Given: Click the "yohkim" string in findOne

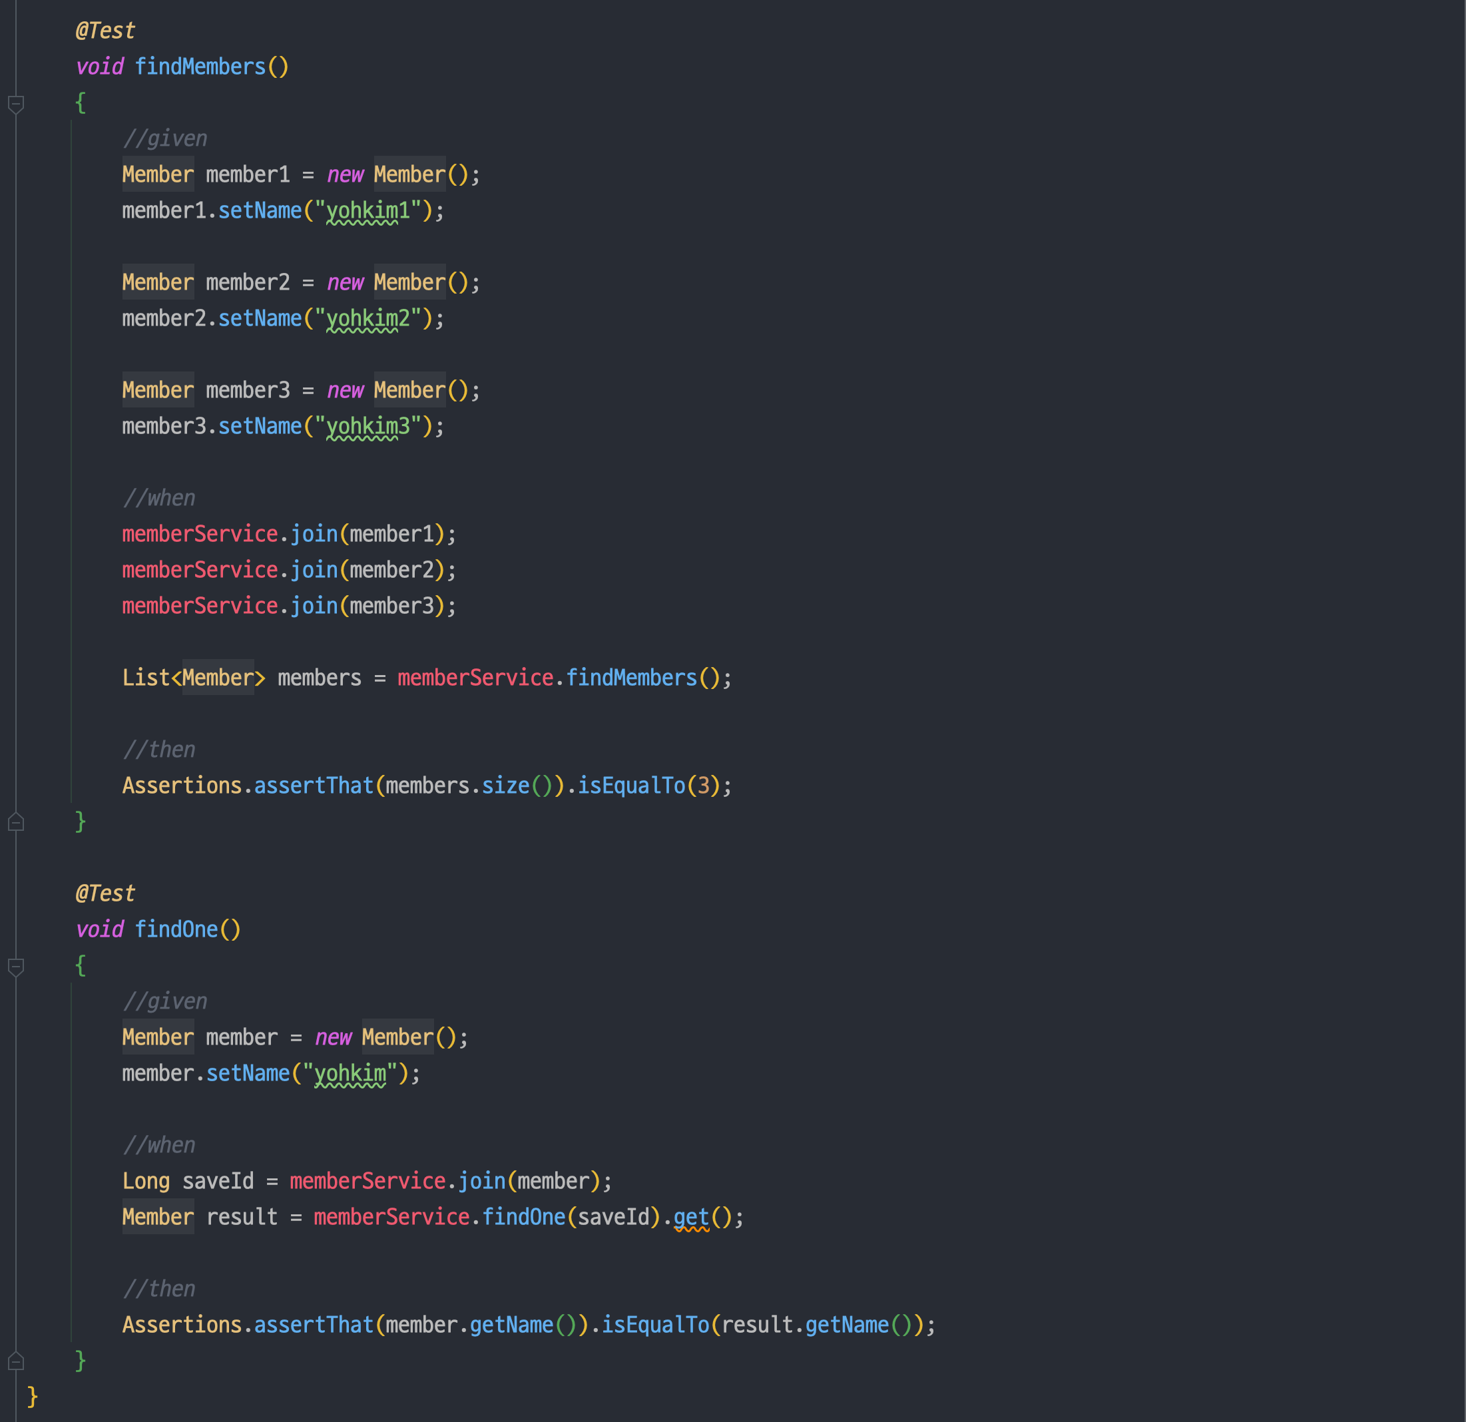Looking at the screenshot, I should coord(350,1074).
